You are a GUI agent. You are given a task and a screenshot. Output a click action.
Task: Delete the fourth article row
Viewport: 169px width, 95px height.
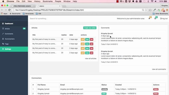92,53
